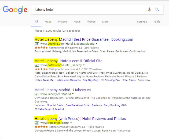Click the star rating under the hotels.com ad
Image resolution: width=169 pixels, height=139 pixels.
click(41, 69)
